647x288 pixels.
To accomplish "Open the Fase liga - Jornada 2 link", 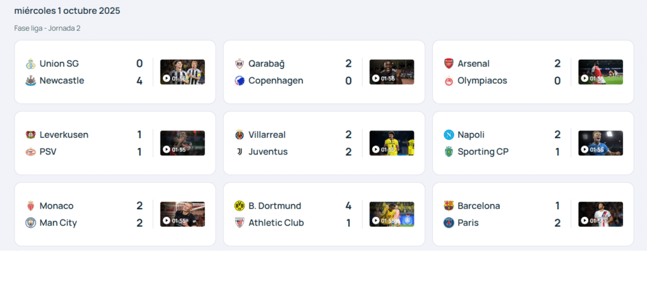I will pyautogui.click(x=47, y=28).
